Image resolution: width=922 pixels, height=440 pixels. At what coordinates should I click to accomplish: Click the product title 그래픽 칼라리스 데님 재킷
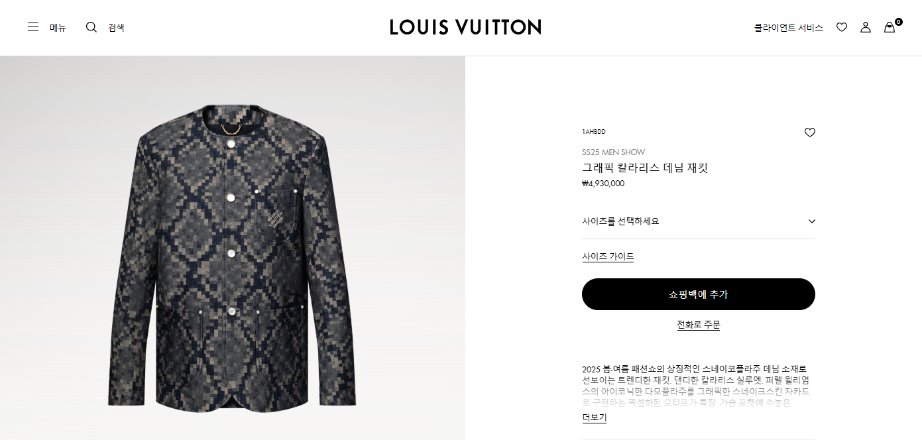click(645, 168)
